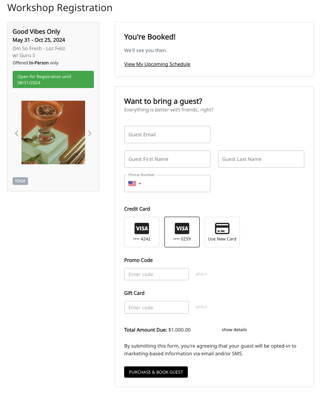Click the next image arrow in carousel
This screenshot has width=325, height=402.
click(90, 133)
